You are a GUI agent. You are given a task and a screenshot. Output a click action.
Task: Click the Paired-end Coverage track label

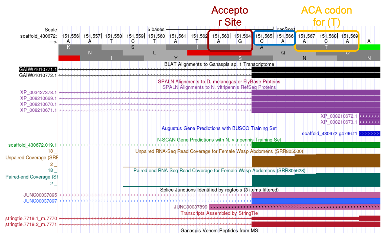(x=32, y=177)
